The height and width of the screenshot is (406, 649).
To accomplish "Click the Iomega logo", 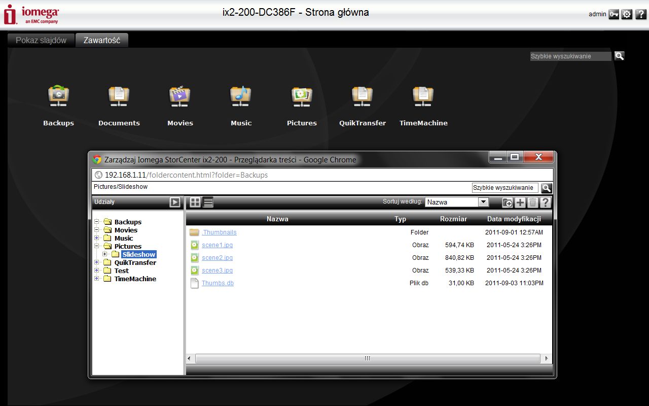I will point(31,15).
